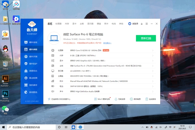Click the 请登录 login avatar

(x=130, y=24)
